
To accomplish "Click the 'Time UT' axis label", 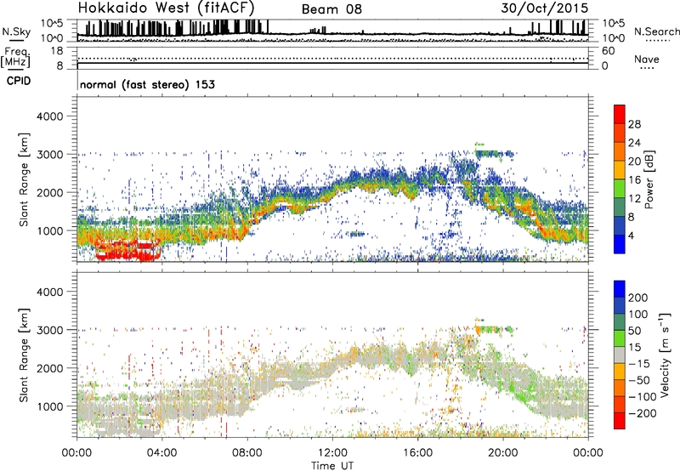I will point(332,465).
